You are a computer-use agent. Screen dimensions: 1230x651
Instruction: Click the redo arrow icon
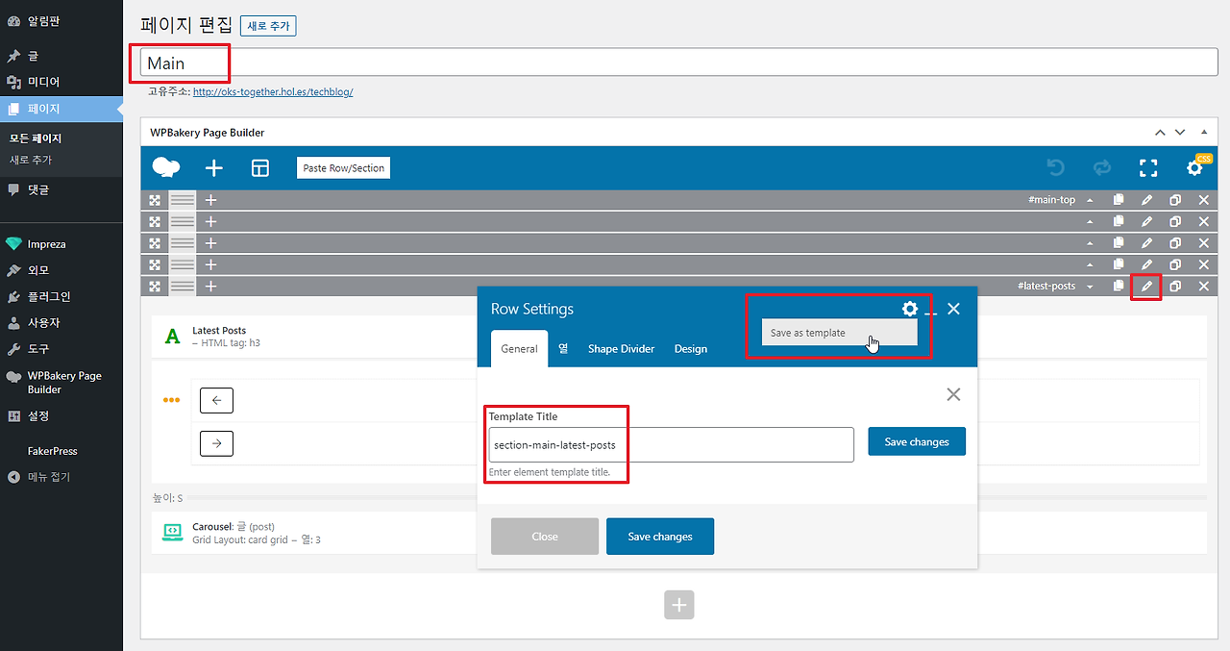click(x=1102, y=168)
